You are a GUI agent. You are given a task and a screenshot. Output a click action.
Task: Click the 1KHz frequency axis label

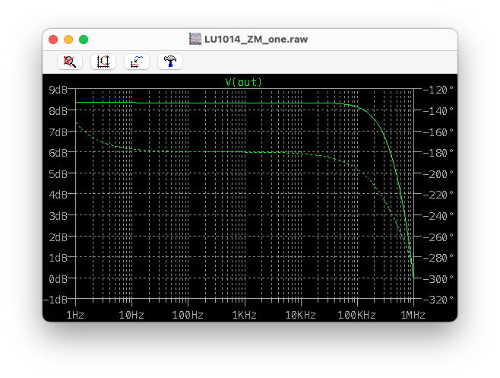click(x=244, y=316)
